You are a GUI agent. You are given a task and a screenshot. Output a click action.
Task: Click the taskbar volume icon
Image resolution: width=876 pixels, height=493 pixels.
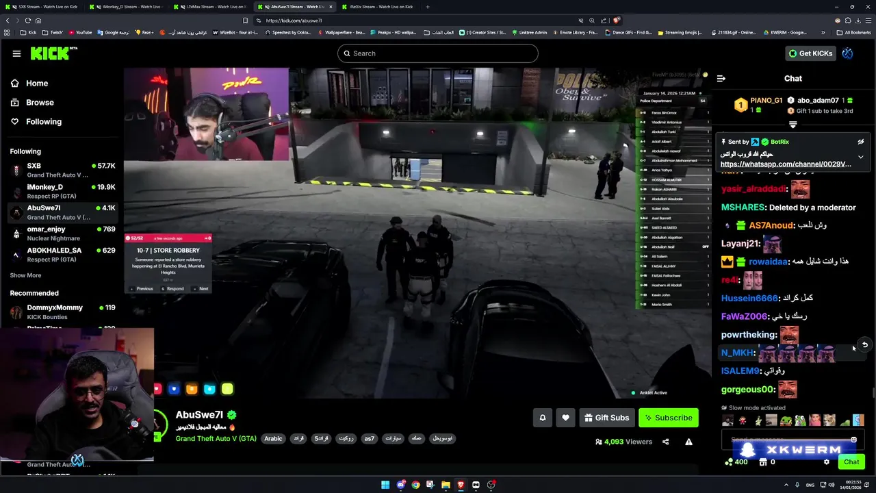(x=832, y=485)
